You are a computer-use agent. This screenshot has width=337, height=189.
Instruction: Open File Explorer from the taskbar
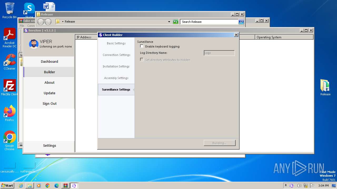pyautogui.click(x=30, y=186)
